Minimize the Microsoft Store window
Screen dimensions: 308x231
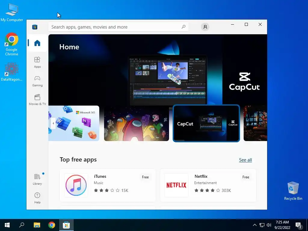click(x=233, y=25)
